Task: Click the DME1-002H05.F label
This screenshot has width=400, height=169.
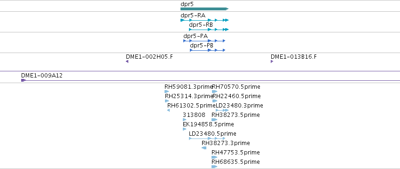Action: 149,57
